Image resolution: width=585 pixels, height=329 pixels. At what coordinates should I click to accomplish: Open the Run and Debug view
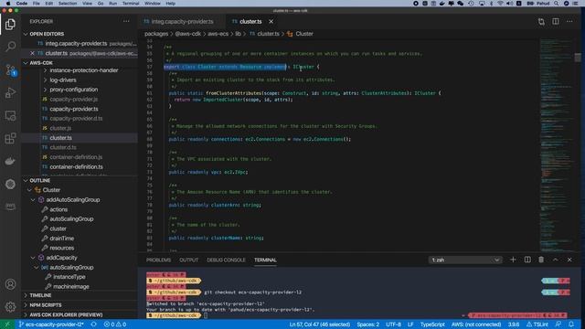[10, 92]
